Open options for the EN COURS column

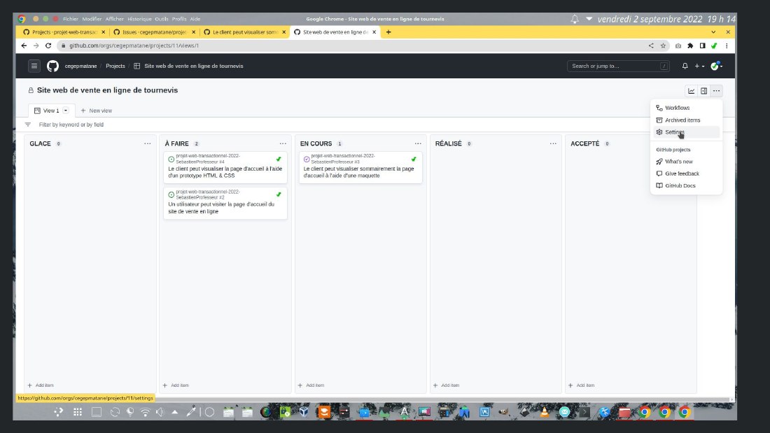[x=418, y=144]
